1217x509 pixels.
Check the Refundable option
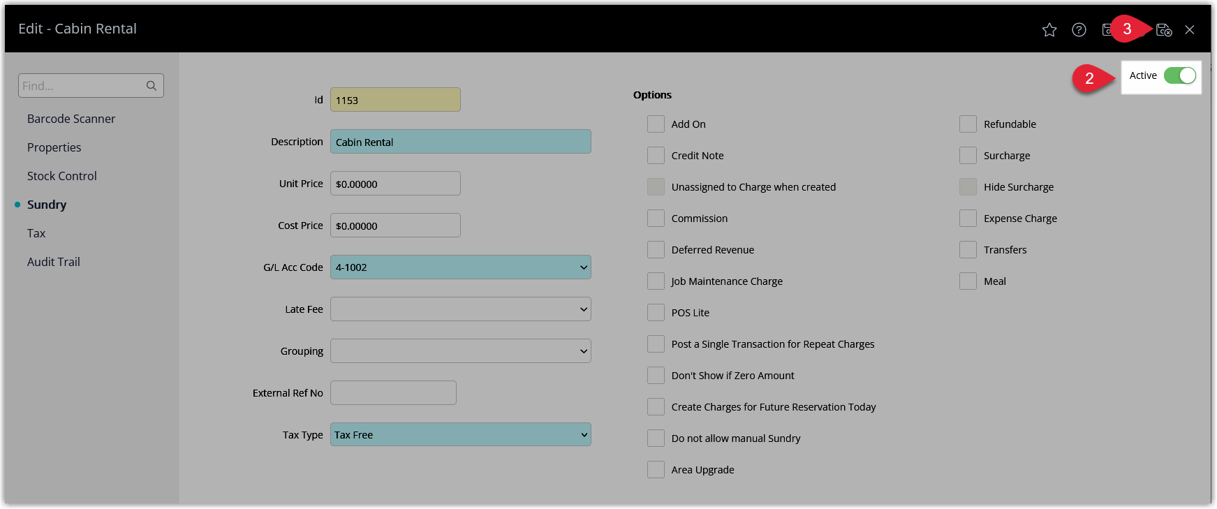click(968, 124)
